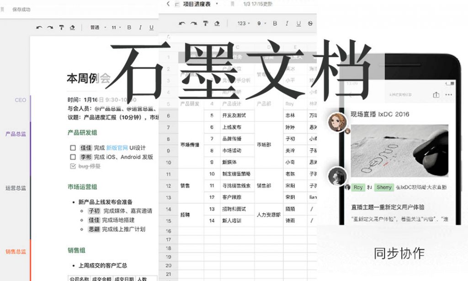This screenshot has height=281, width=468.
Task: Select the 新人培训 cell
Action: tap(238, 220)
